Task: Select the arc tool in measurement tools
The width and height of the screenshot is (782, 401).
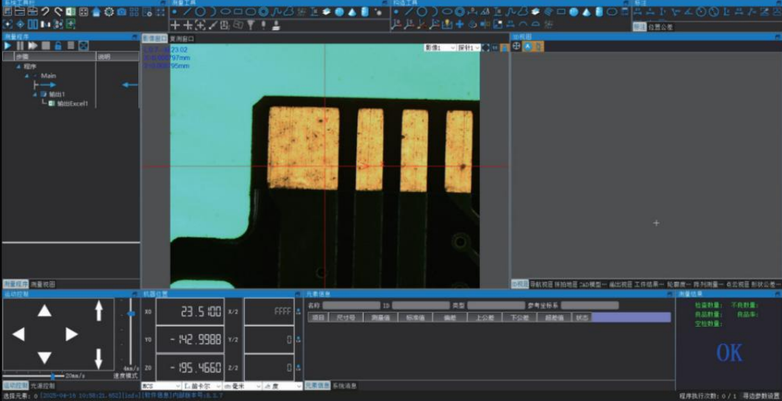Action: point(213,12)
